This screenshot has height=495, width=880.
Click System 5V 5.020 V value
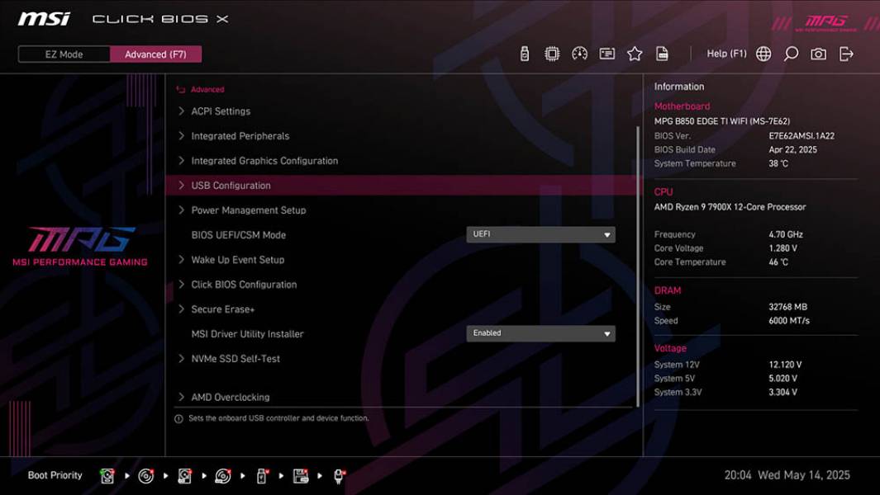pyautogui.click(x=782, y=379)
